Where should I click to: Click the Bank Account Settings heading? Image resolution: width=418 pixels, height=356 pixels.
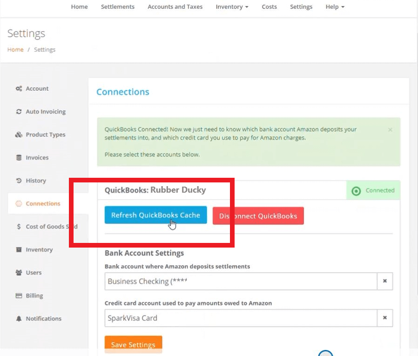coord(144,253)
